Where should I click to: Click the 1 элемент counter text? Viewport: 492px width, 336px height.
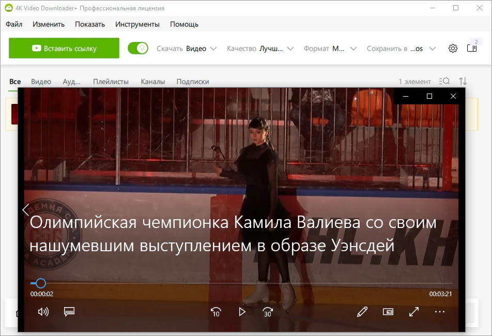click(x=414, y=82)
